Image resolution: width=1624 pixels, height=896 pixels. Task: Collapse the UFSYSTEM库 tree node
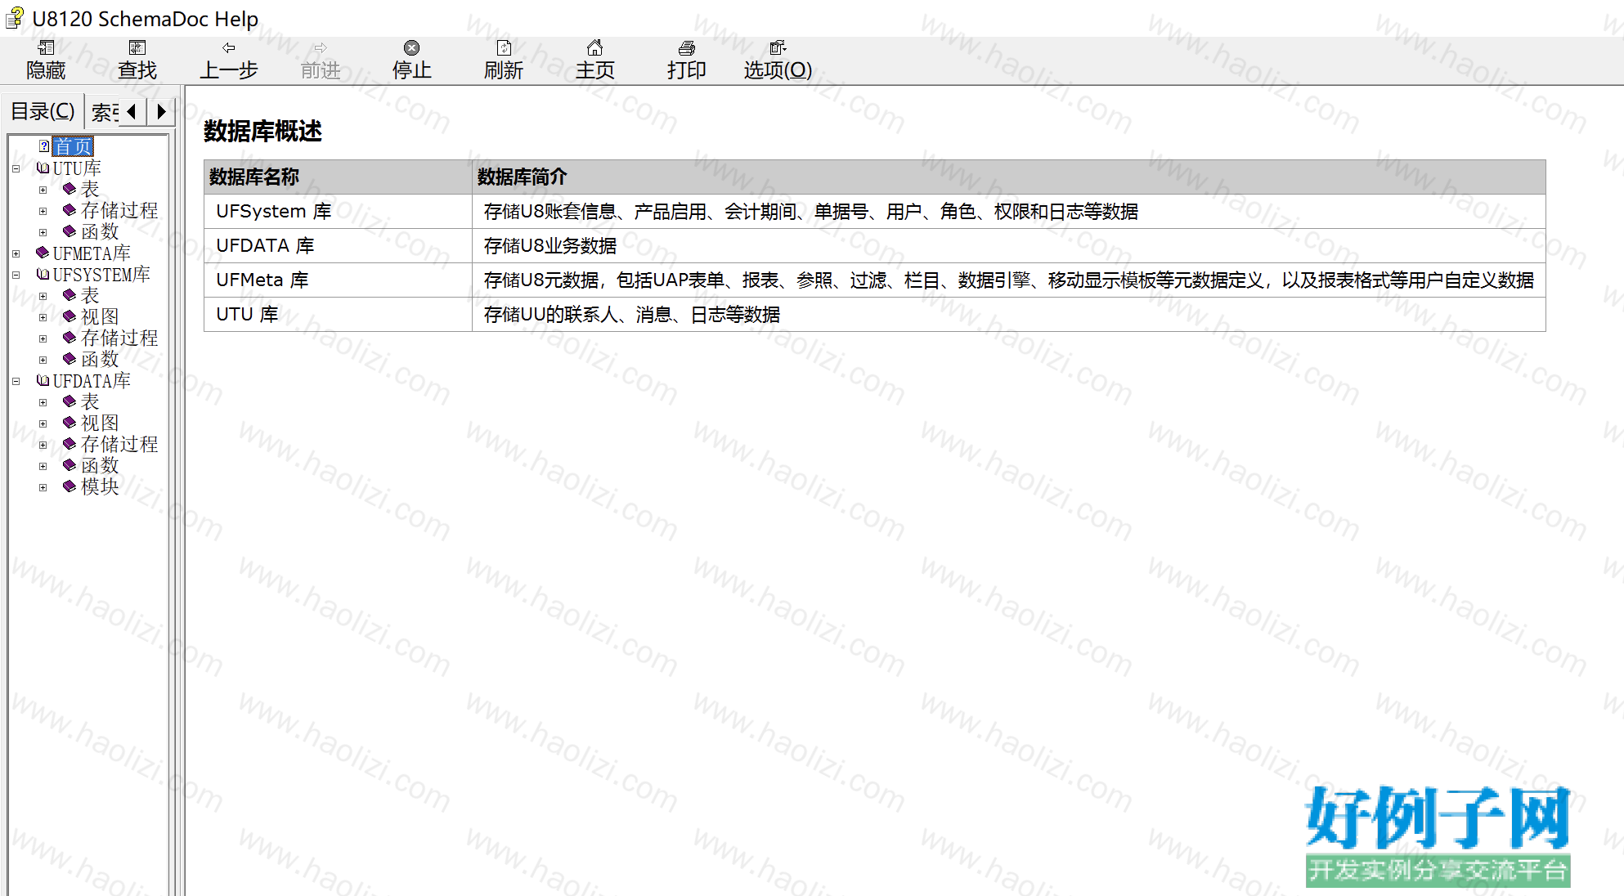click(x=16, y=275)
